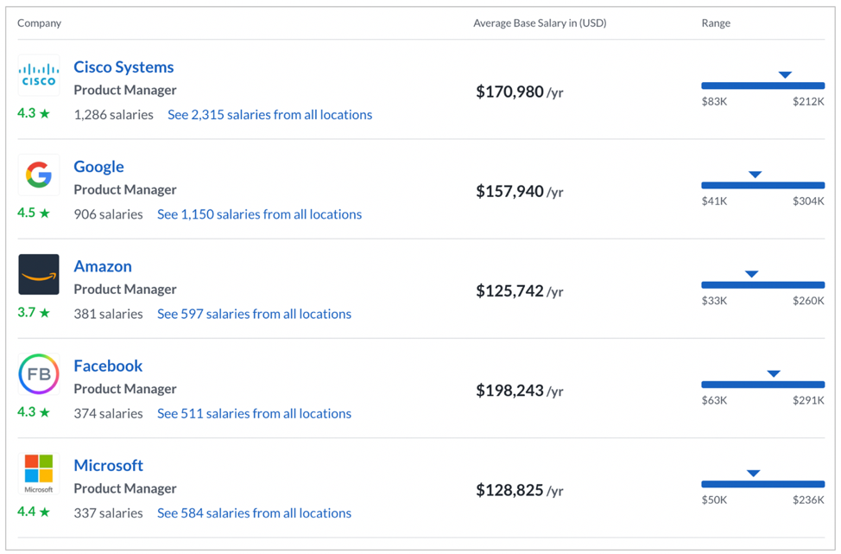
Task: Click Cisco salary range bar $83K–$212K
Action: [x=762, y=86]
